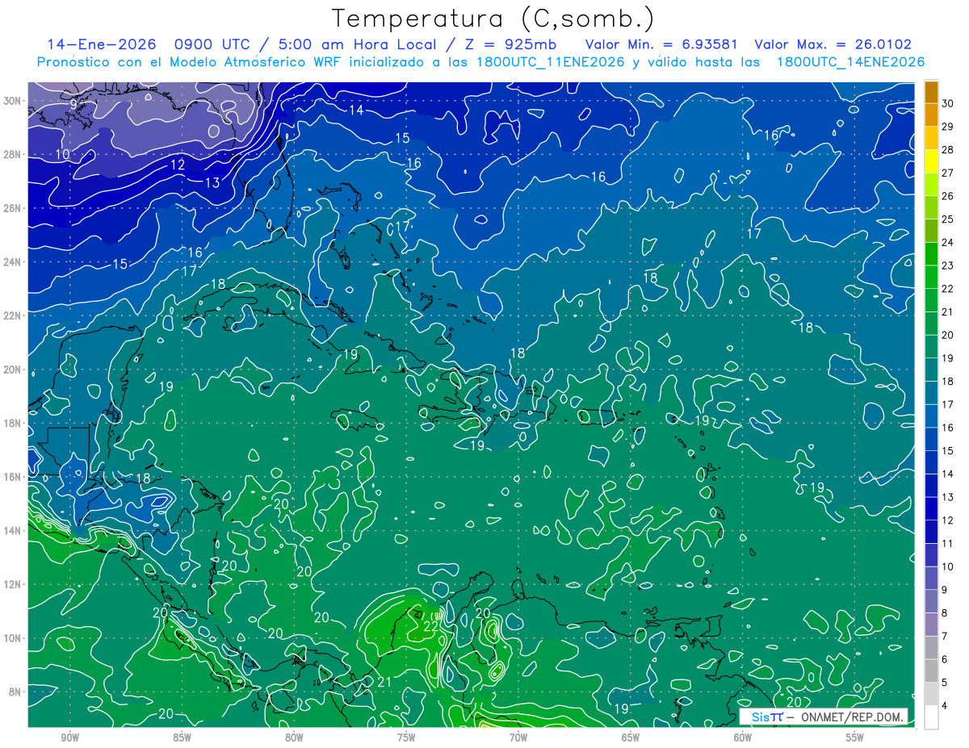Click the '28N' latitude axis label
Viewport: 969px width, 748px height.
[x=13, y=154]
